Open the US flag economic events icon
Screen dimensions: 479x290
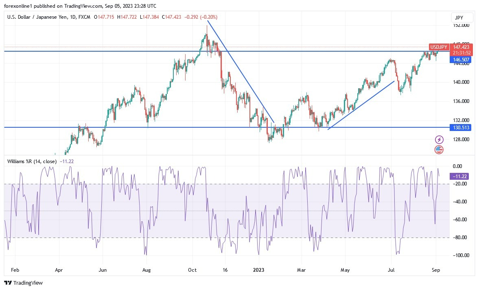(439, 150)
